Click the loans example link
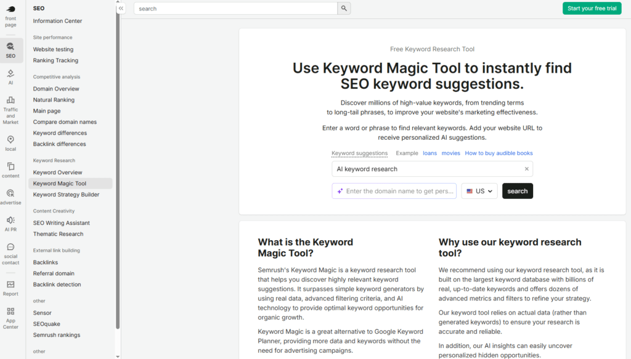Image resolution: width=631 pixels, height=359 pixels. (x=429, y=153)
